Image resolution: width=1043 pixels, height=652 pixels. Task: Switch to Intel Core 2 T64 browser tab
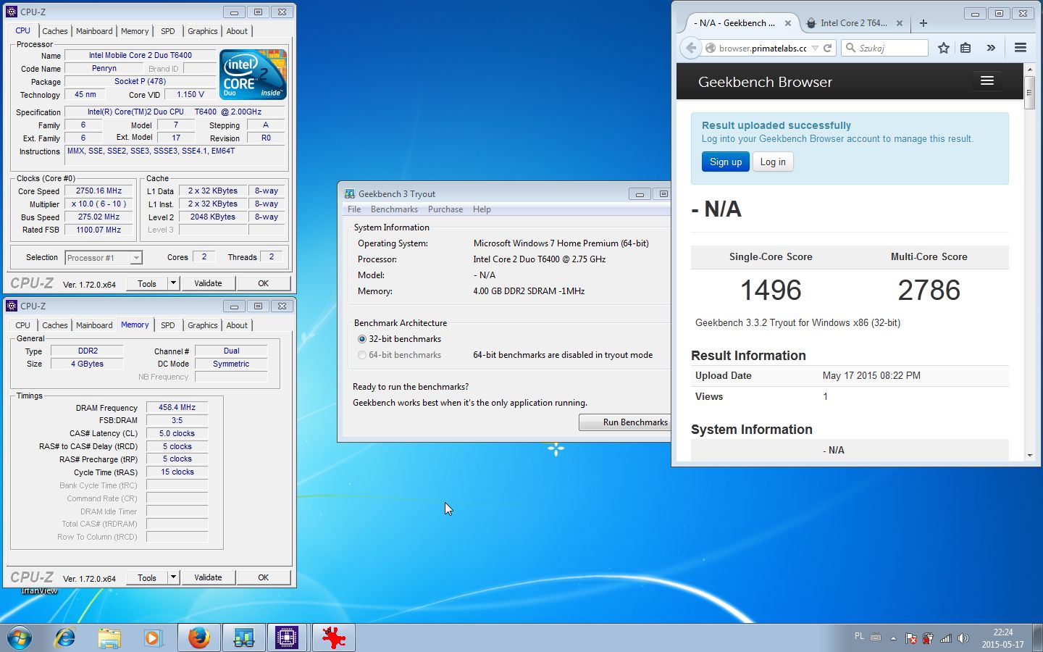tap(852, 23)
